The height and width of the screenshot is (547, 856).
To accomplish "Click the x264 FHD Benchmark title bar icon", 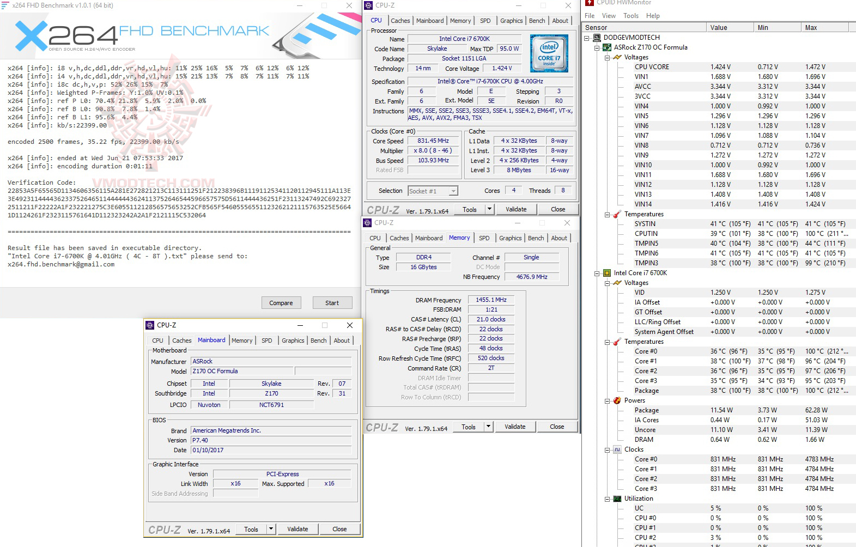I will coord(5,5).
